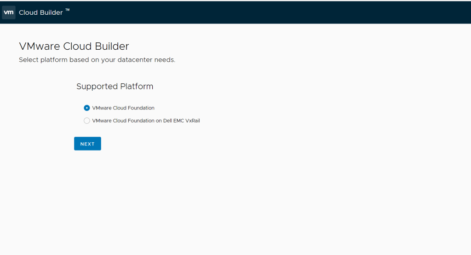Click the 'Supported Platform' section heading
This screenshot has height=255, width=471.
coord(115,87)
